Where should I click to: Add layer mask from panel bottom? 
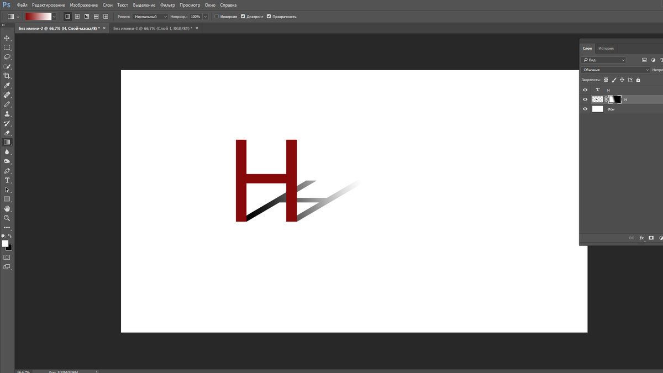click(651, 238)
